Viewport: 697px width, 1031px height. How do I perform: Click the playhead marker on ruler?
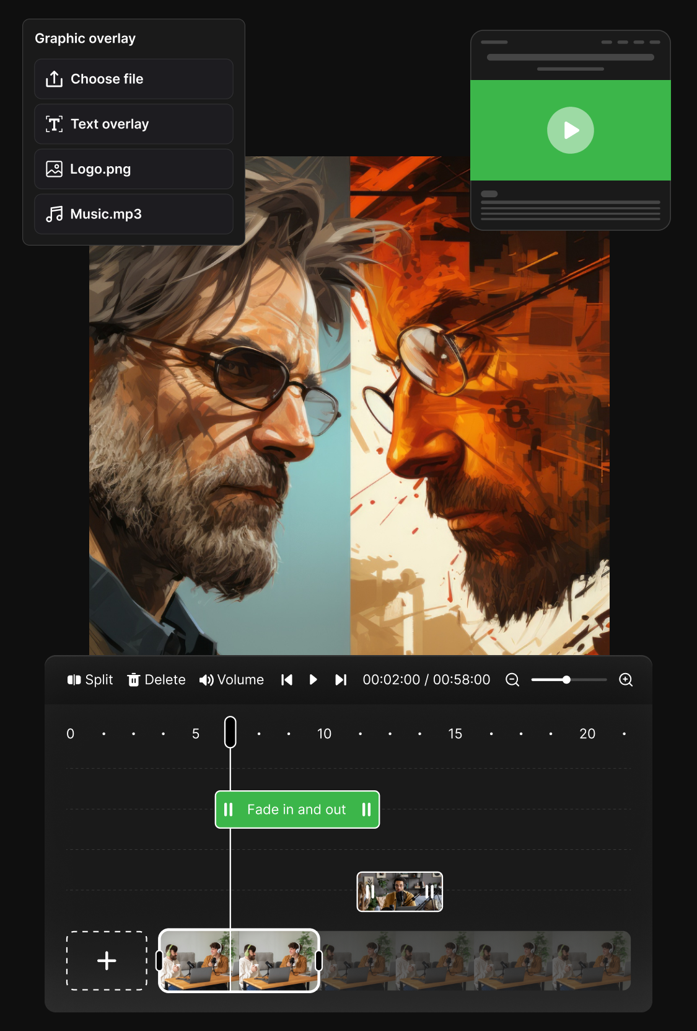tap(230, 732)
